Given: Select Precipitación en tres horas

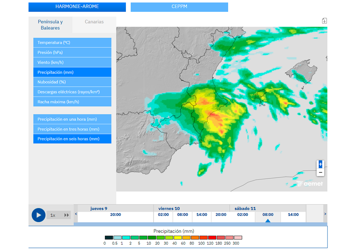Looking at the screenshot, I should click(72, 129).
